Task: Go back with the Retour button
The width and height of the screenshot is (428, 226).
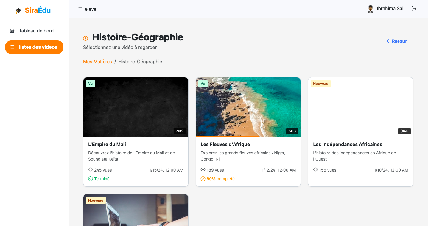Action: click(x=397, y=41)
